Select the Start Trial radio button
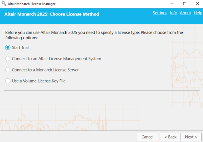Screen dimensions: 203x142 (8, 47)
